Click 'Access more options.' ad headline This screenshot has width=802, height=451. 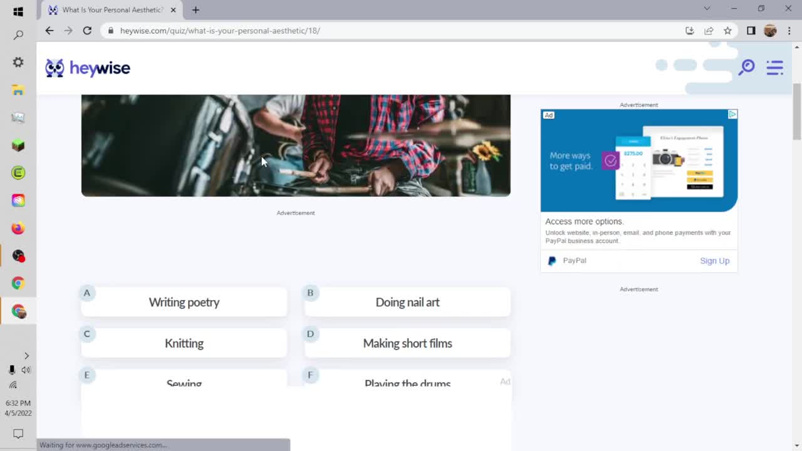click(x=584, y=222)
